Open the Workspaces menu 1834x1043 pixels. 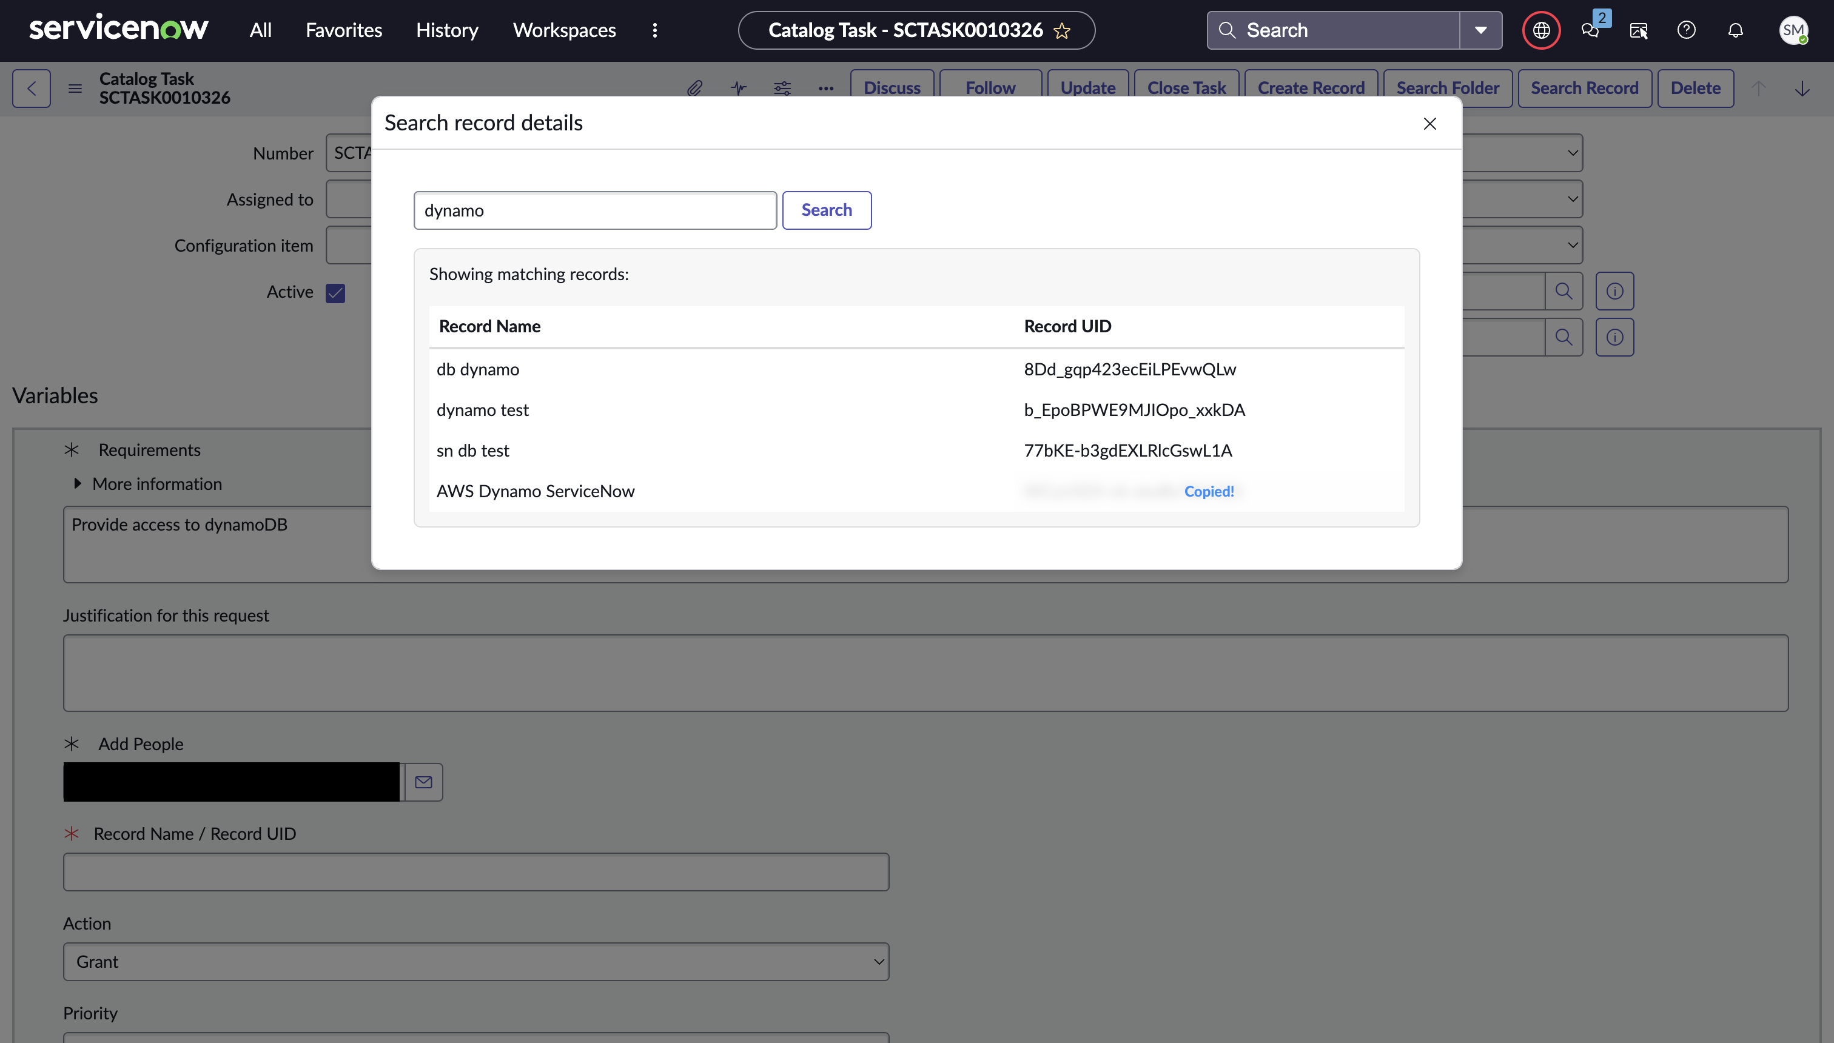click(564, 30)
